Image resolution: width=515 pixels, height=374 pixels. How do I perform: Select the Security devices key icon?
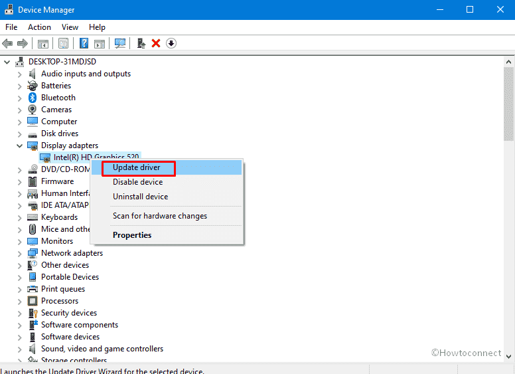pyautogui.click(x=33, y=313)
